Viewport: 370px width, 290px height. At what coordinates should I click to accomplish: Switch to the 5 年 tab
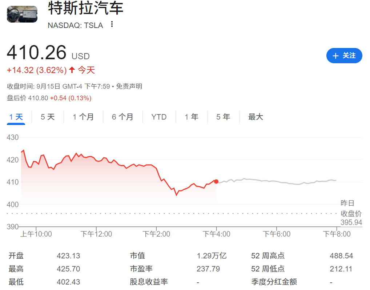coord(223,117)
